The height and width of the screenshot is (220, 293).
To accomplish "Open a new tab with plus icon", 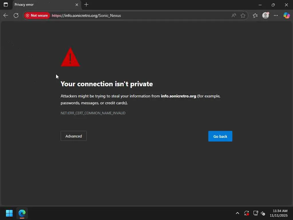I will [86, 5].
